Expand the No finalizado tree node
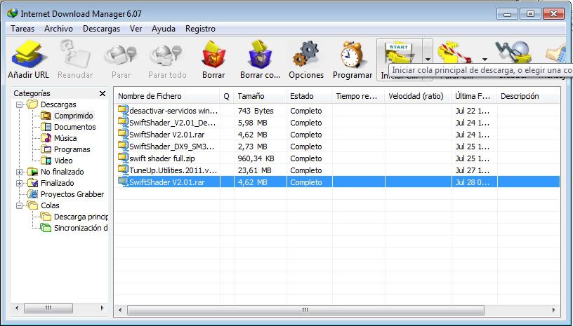The height and width of the screenshot is (326, 573). 20,172
